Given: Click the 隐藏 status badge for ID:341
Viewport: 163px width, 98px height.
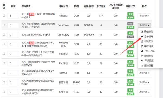Looking at the screenshot, I should [130, 24].
